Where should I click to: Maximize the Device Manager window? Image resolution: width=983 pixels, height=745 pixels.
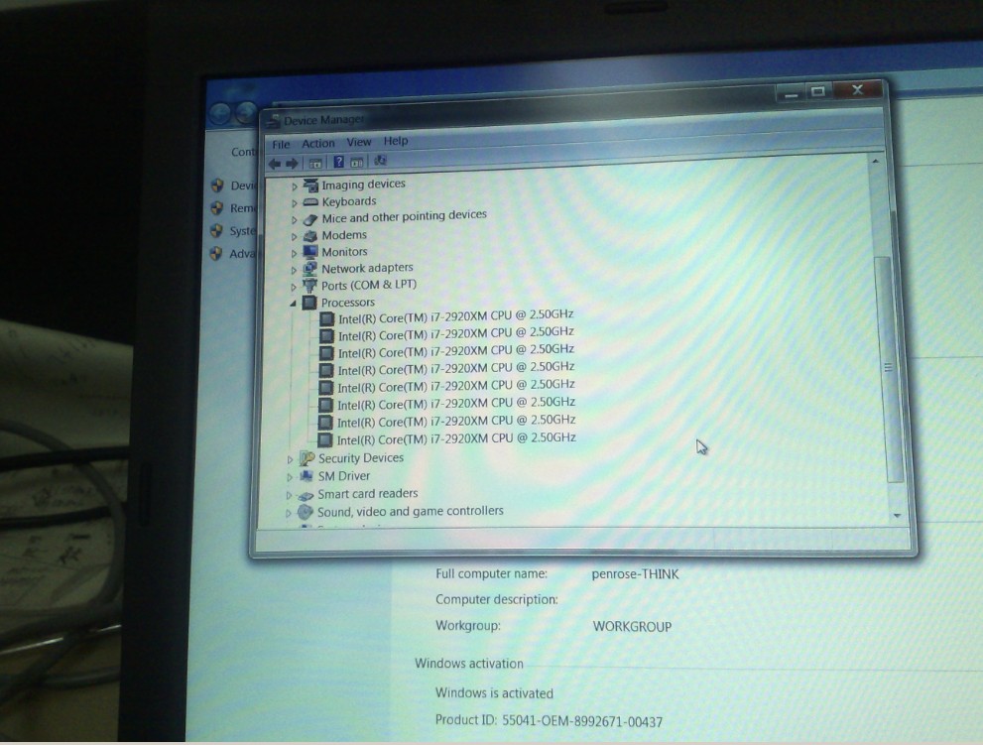coord(818,91)
